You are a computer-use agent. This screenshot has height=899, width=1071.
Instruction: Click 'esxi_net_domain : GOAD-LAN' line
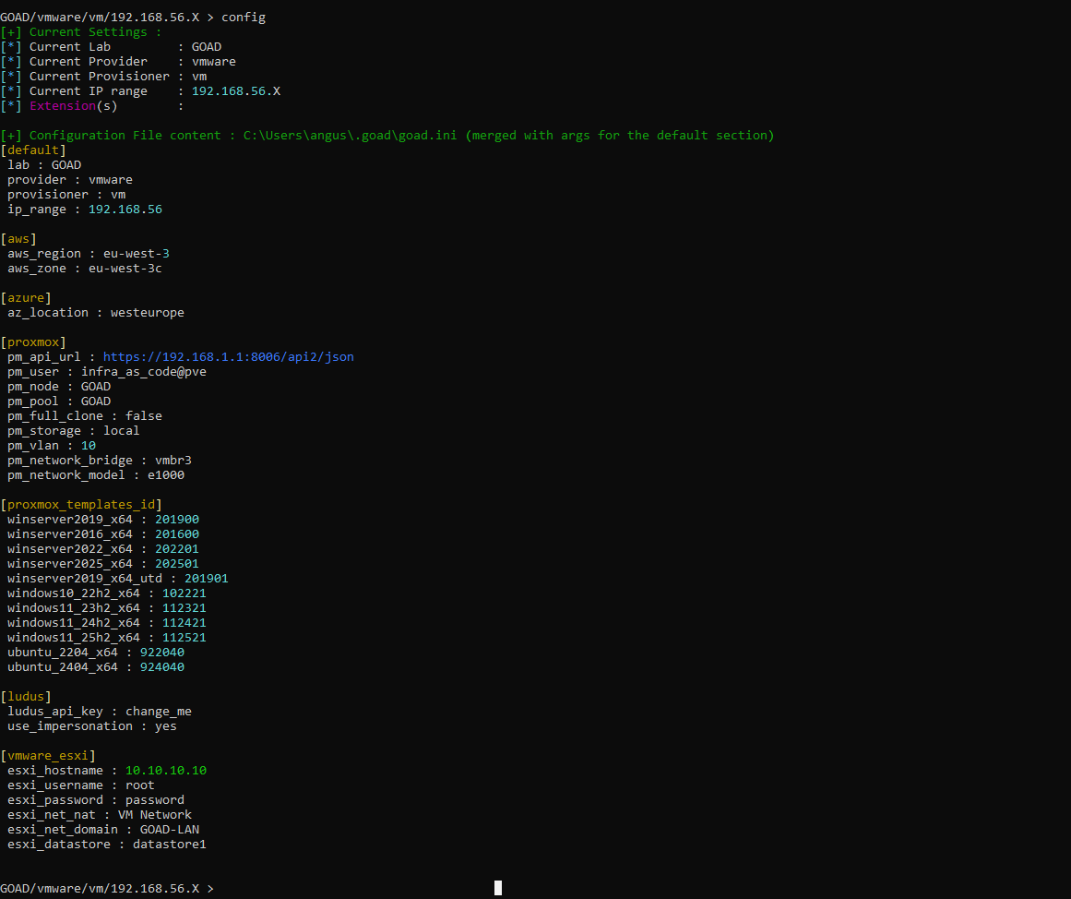103,830
